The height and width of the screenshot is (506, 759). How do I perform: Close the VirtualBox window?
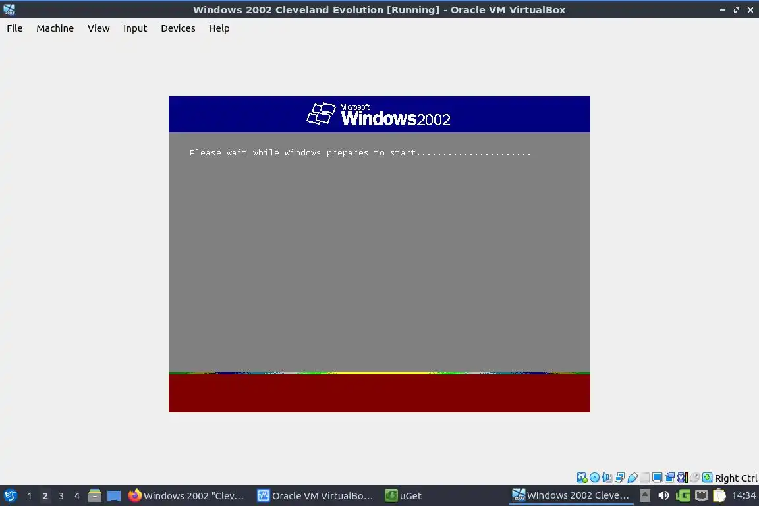pyautogui.click(x=750, y=10)
